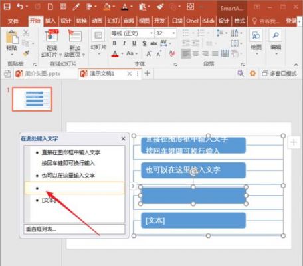This screenshot has width=303, height=266.
Task: Click the plus button beside the SmartArt graphic
Action: [294, 142]
